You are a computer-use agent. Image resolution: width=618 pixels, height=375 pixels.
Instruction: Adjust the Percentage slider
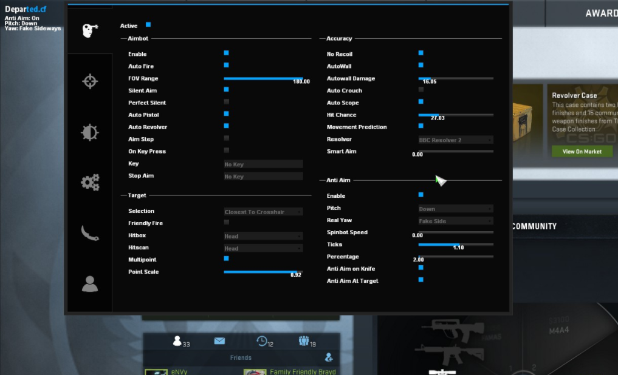[x=456, y=257]
